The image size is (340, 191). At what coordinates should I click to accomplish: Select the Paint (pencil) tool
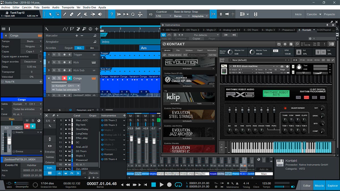tap(79, 14)
